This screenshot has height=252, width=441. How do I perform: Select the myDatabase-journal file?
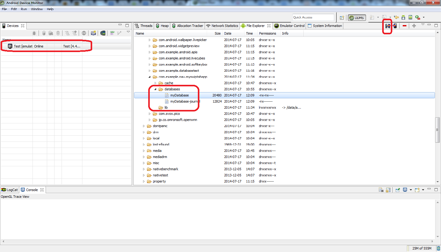coord(185,101)
